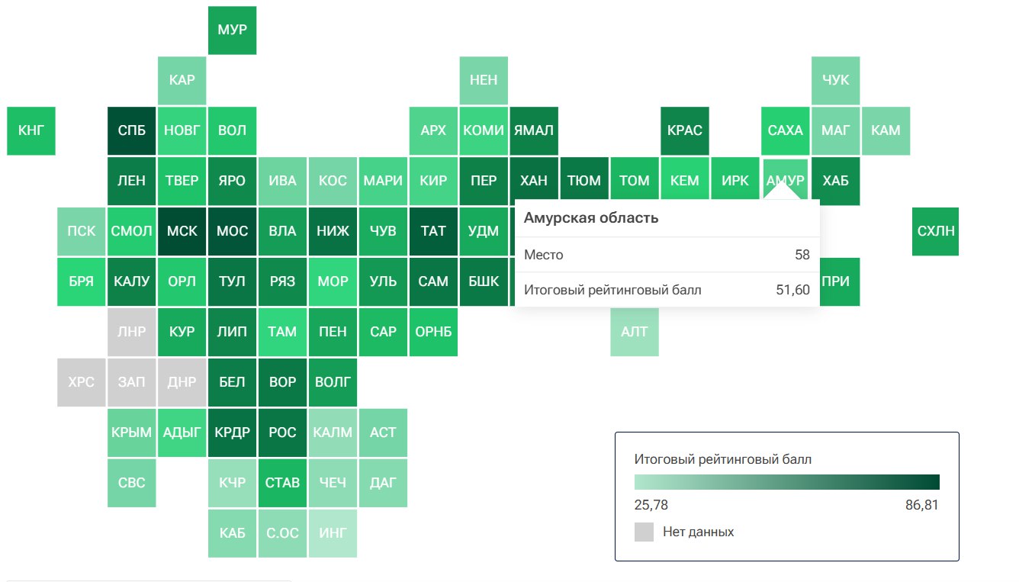Click the 'Амурская область' tooltip title
The width and height of the screenshot is (1019, 582).
pyautogui.click(x=591, y=218)
